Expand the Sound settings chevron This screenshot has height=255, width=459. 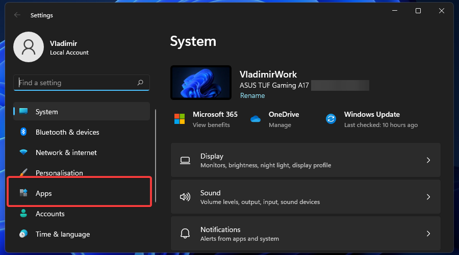pos(428,197)
